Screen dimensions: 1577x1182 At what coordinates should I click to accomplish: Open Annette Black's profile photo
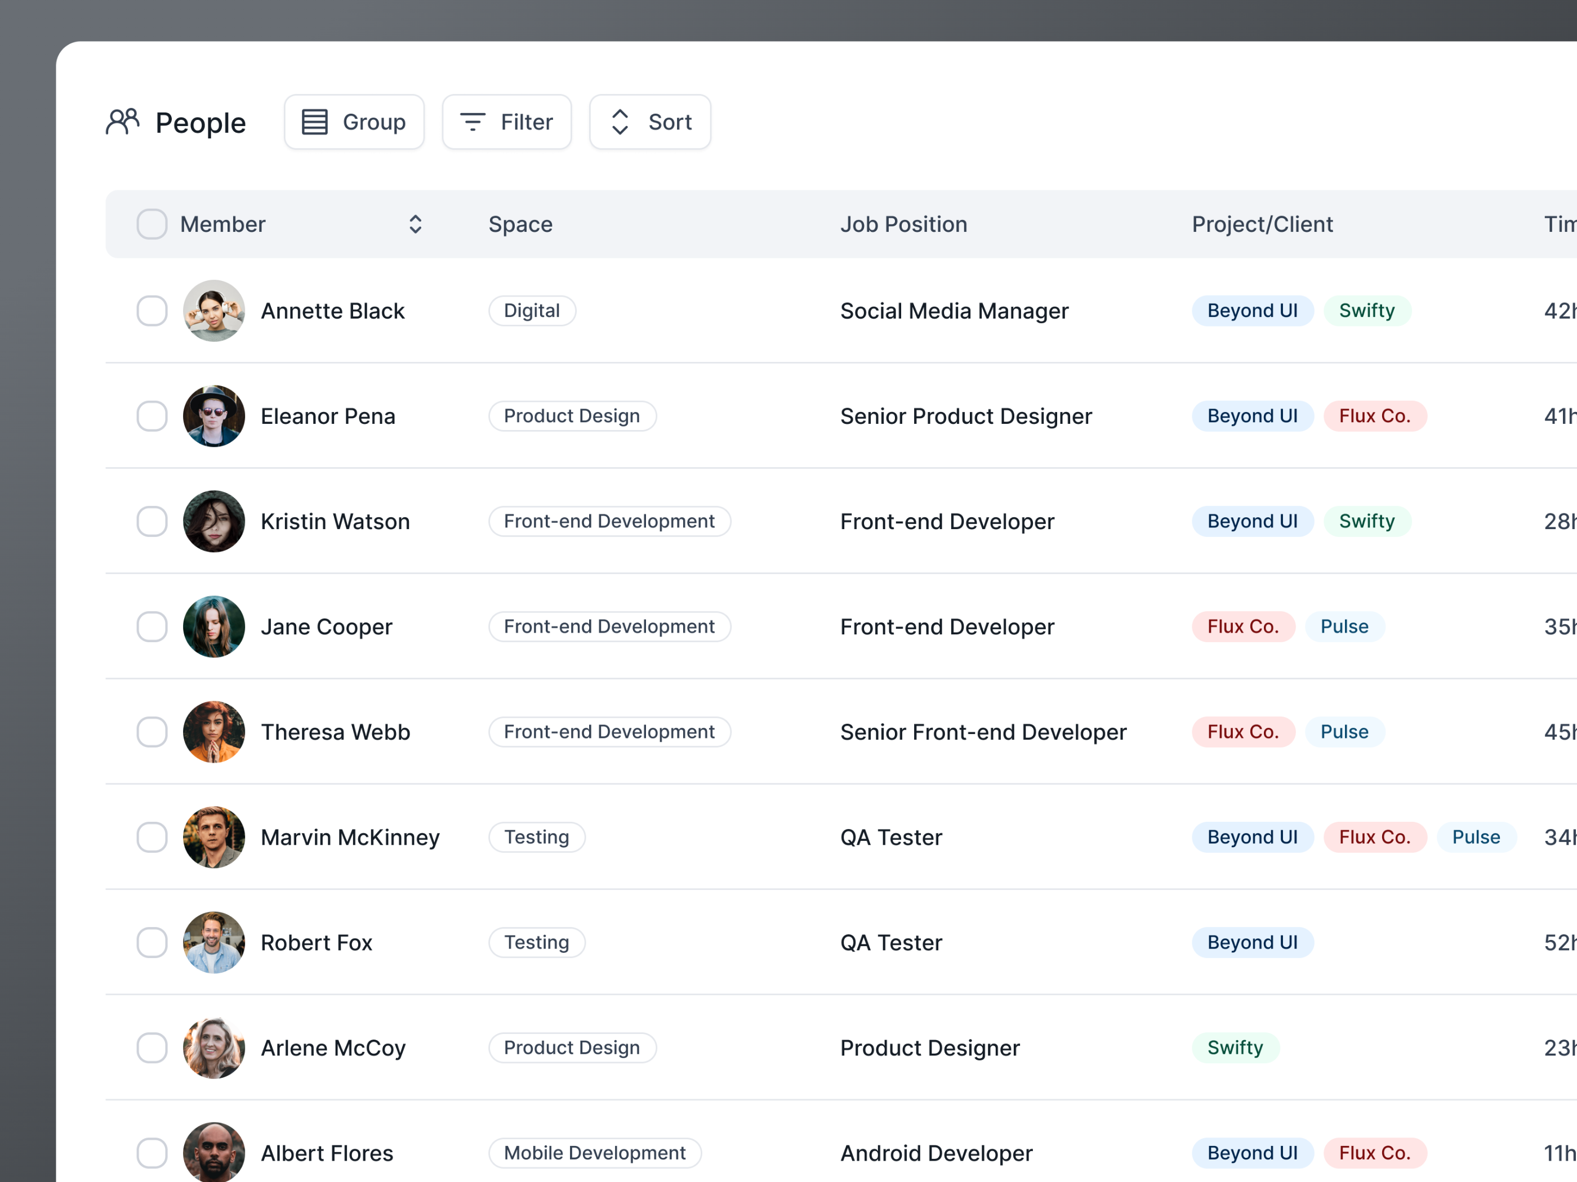coord(213,311)
